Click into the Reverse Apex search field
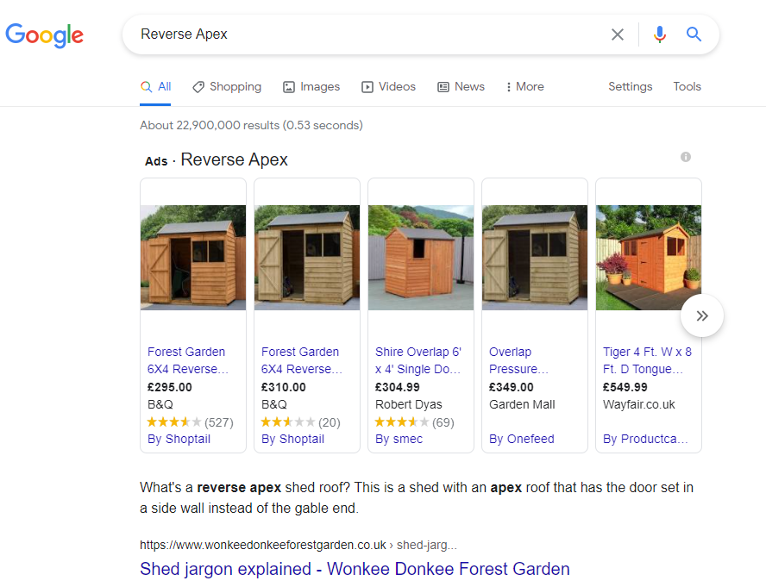 pyautogui.click(x=362, y=34)
